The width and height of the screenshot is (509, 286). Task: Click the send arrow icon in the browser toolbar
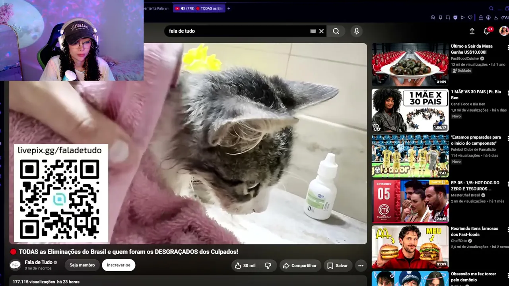point(462,17)
